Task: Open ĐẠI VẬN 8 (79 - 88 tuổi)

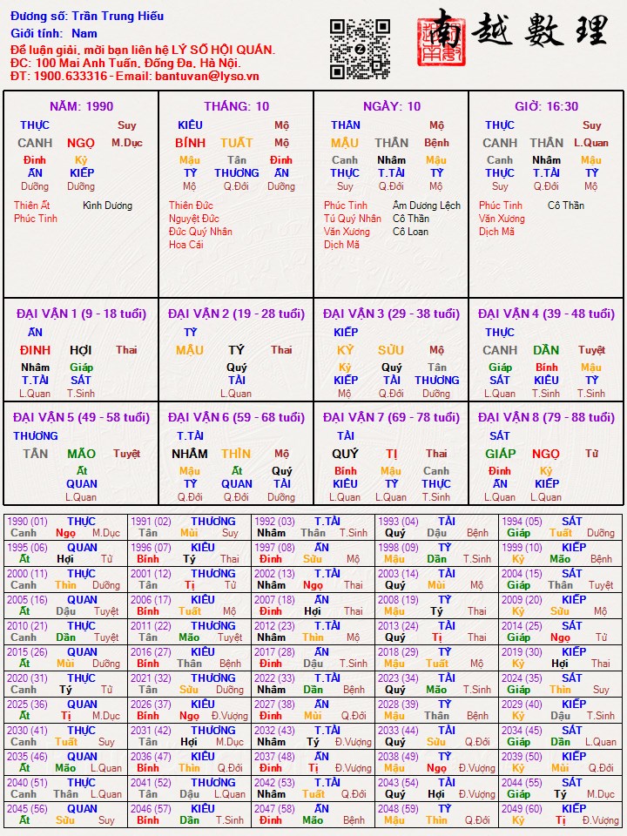Action: tap(546, 417)
